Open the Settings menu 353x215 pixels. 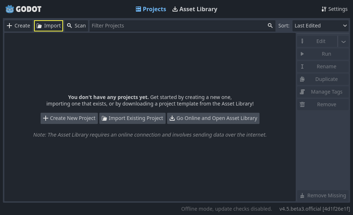click(334, 9)
